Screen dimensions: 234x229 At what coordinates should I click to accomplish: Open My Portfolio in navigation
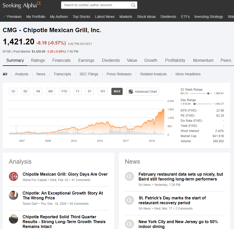coord(36,17)
